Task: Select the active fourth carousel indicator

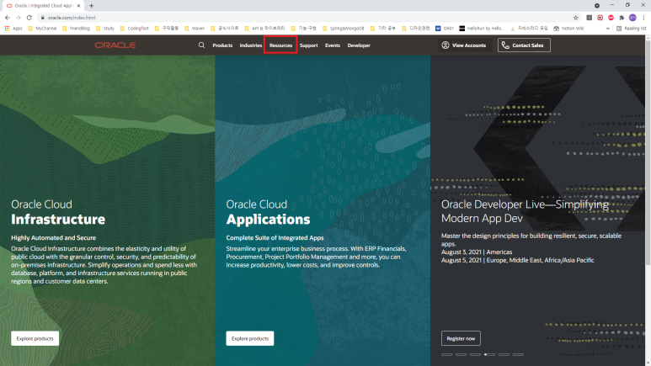Action: (489, 354)
